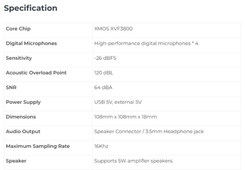The width and height of the screenshot is (245, 170).
Task: Select 108mm x 108mm x 18mm value
Action: pos(125,117)
